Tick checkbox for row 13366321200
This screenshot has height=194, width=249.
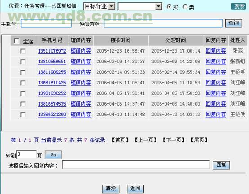[x=23, y=115]
